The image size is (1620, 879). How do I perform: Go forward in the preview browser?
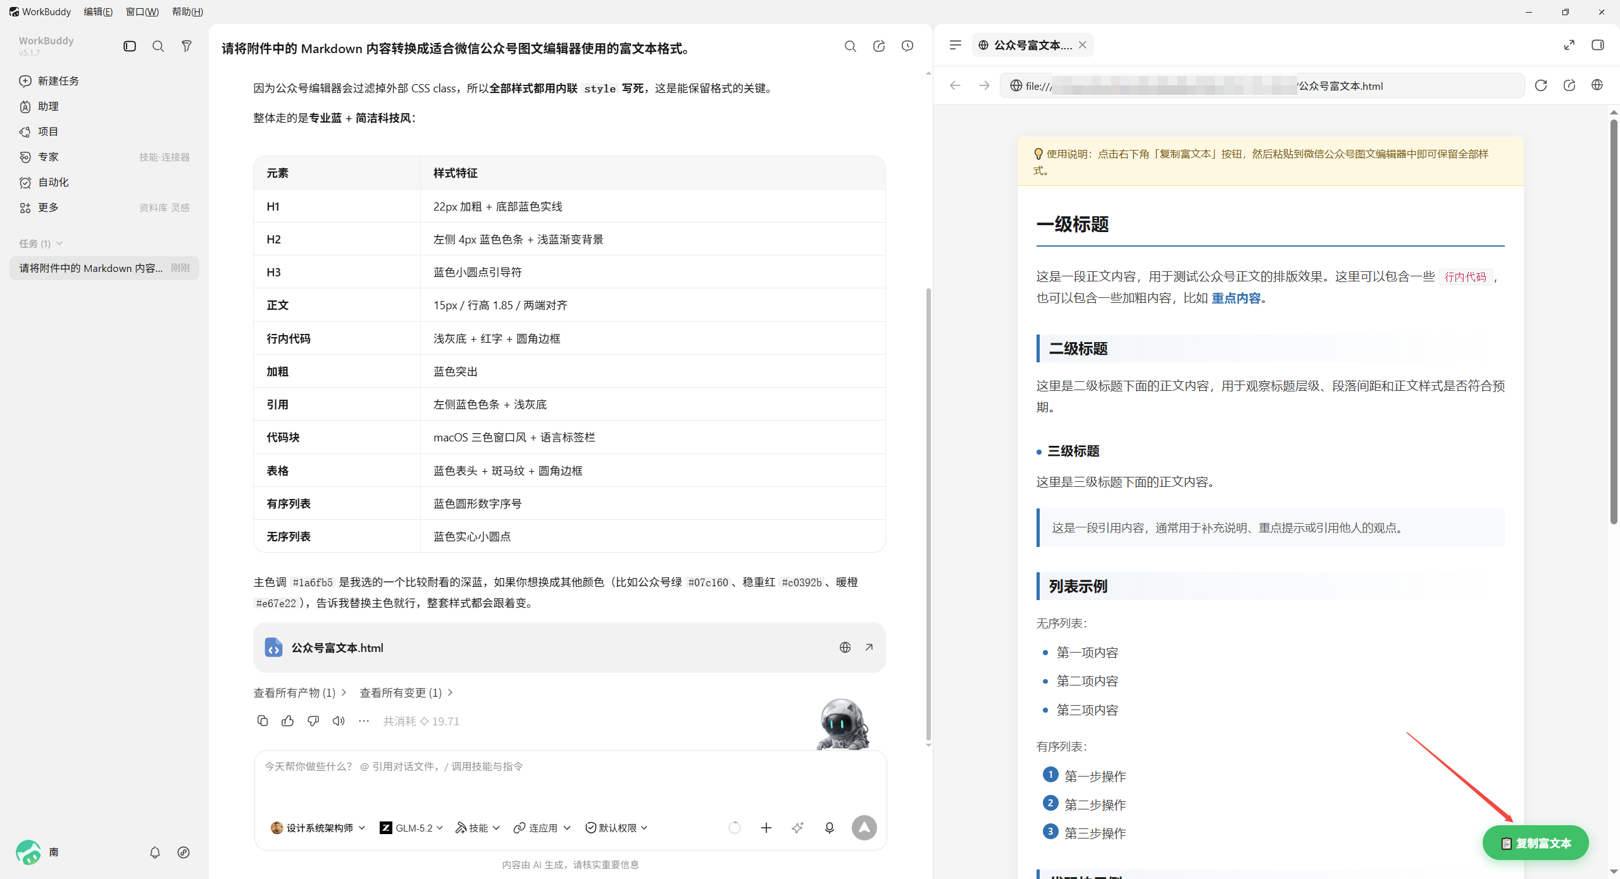click(984, 85)
